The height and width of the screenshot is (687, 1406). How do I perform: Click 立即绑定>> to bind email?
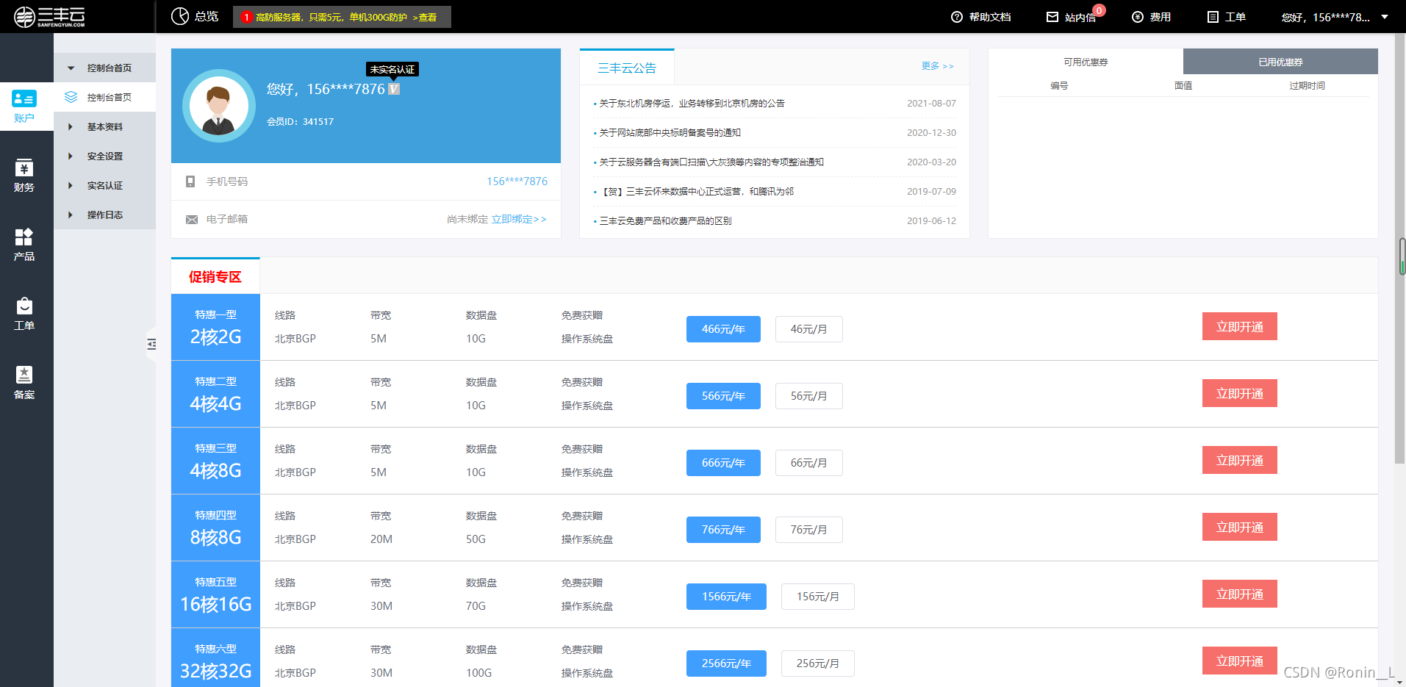[519, 219]
